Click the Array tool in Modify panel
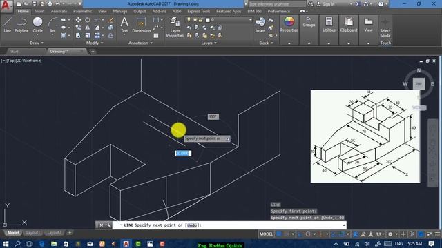 coord(97,35)
